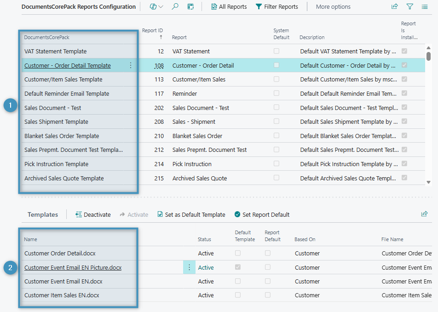
Task: Click All Reports action
Action: pos(229,7)
